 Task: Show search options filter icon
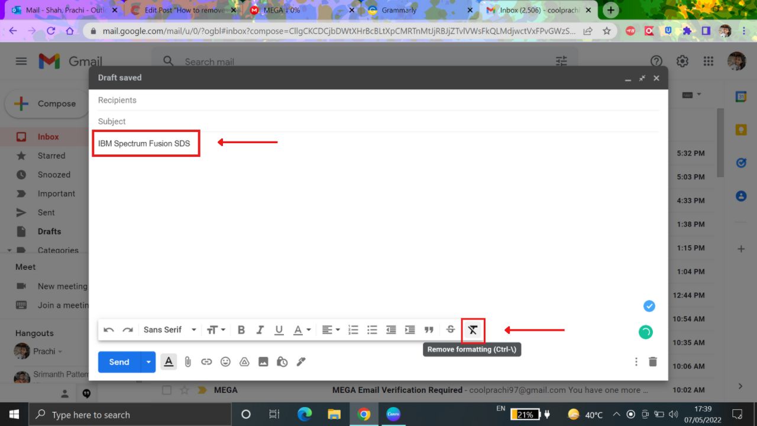click(x=561, y=61)
